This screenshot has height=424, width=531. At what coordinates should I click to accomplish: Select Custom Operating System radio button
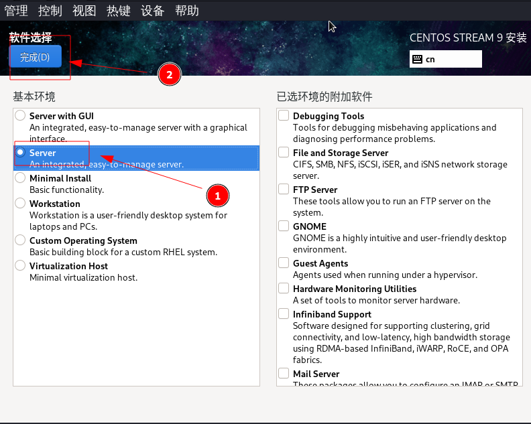click(x=20, y=240)
